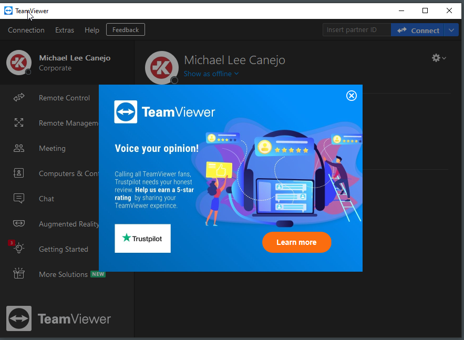The height and width of the screenshot is (340, 464).
Task: Select the Meeting people icon
Action: [x=19, y=148]
